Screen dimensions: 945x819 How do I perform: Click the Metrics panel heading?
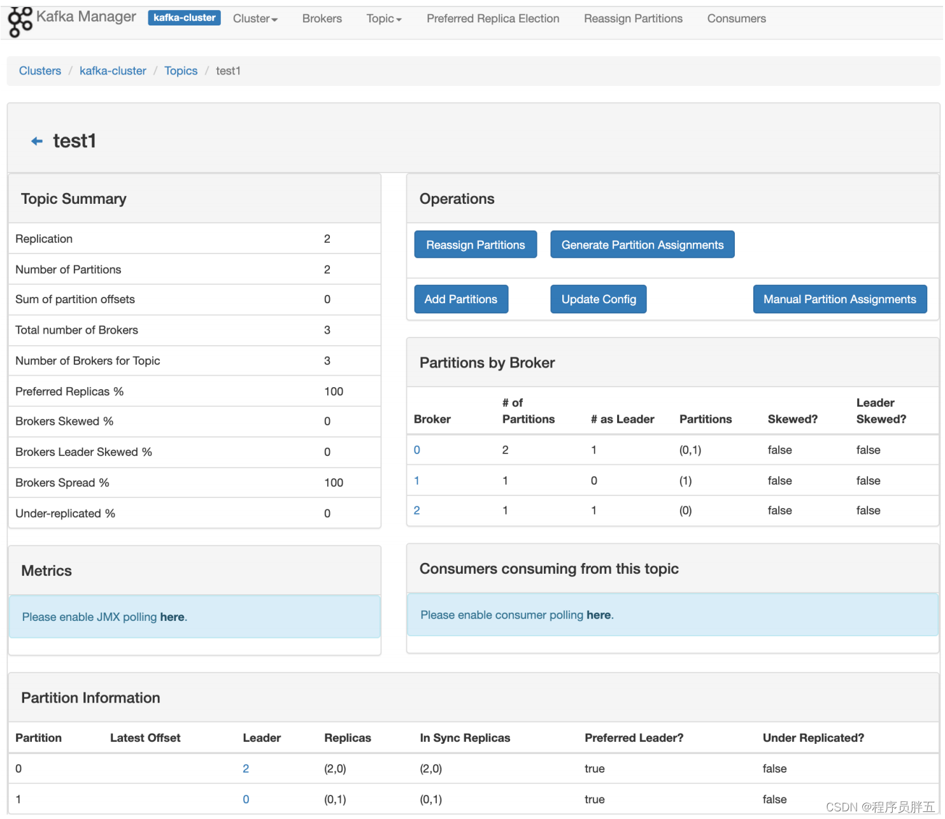[x=46, y=571]
